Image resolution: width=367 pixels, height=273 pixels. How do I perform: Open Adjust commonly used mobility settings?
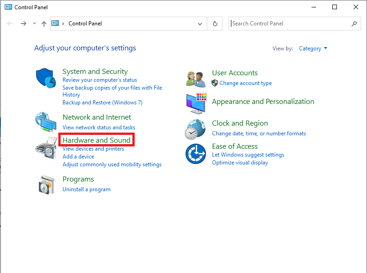(112, 164)
